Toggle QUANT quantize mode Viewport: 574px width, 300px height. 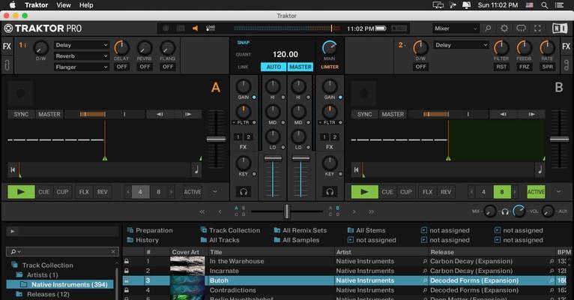(x=244, y=55)
